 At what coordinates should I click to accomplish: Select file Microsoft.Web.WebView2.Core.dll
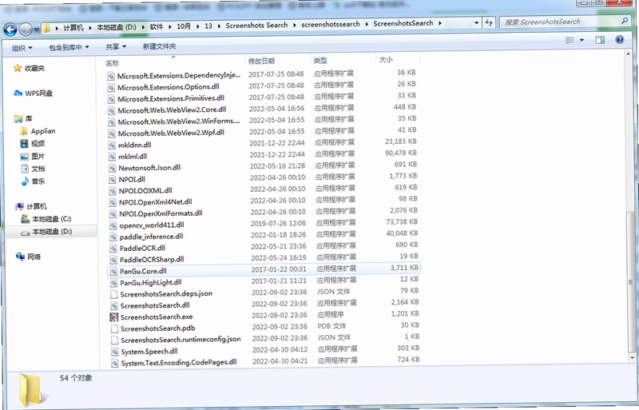tap(172, 109)
